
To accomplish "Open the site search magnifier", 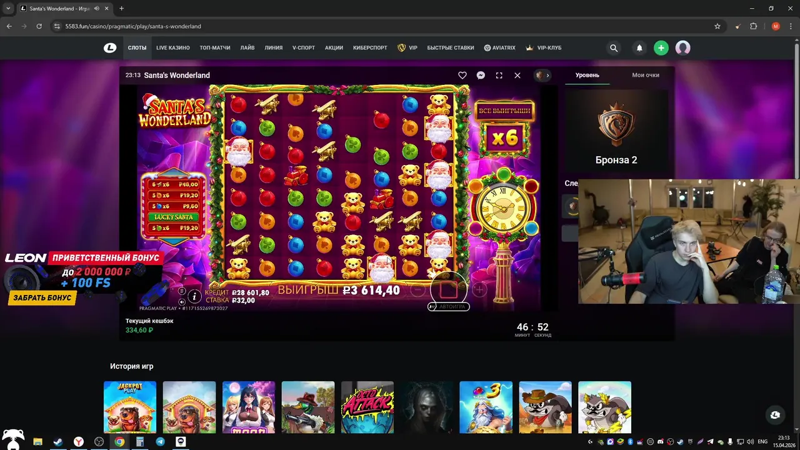I will click(x=614, y=48).
